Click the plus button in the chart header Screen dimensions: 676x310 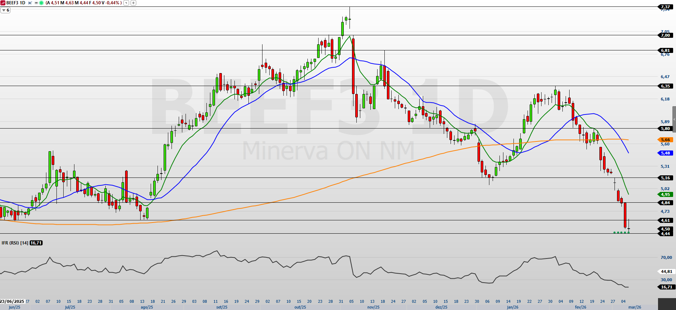(x=133, y=3)
